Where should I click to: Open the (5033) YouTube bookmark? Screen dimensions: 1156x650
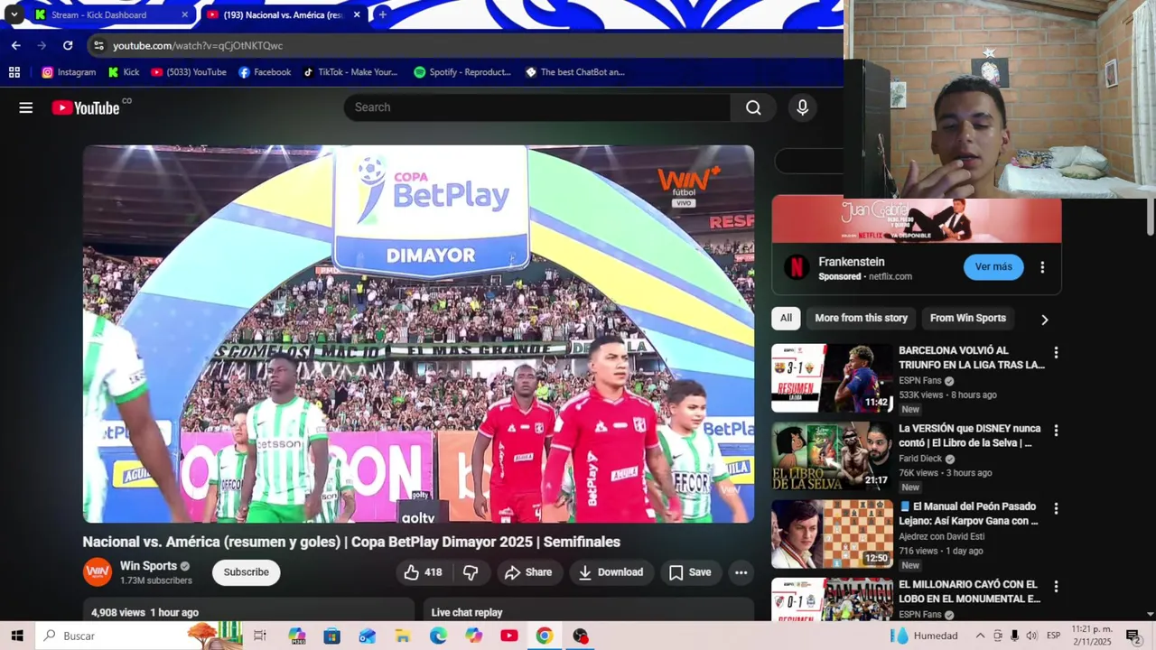tap(189, 72)
